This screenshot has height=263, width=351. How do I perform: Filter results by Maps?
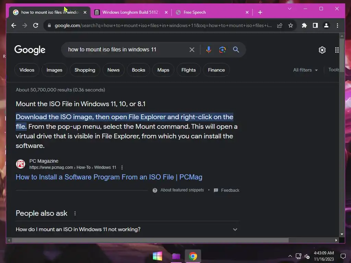coord(163,70)
